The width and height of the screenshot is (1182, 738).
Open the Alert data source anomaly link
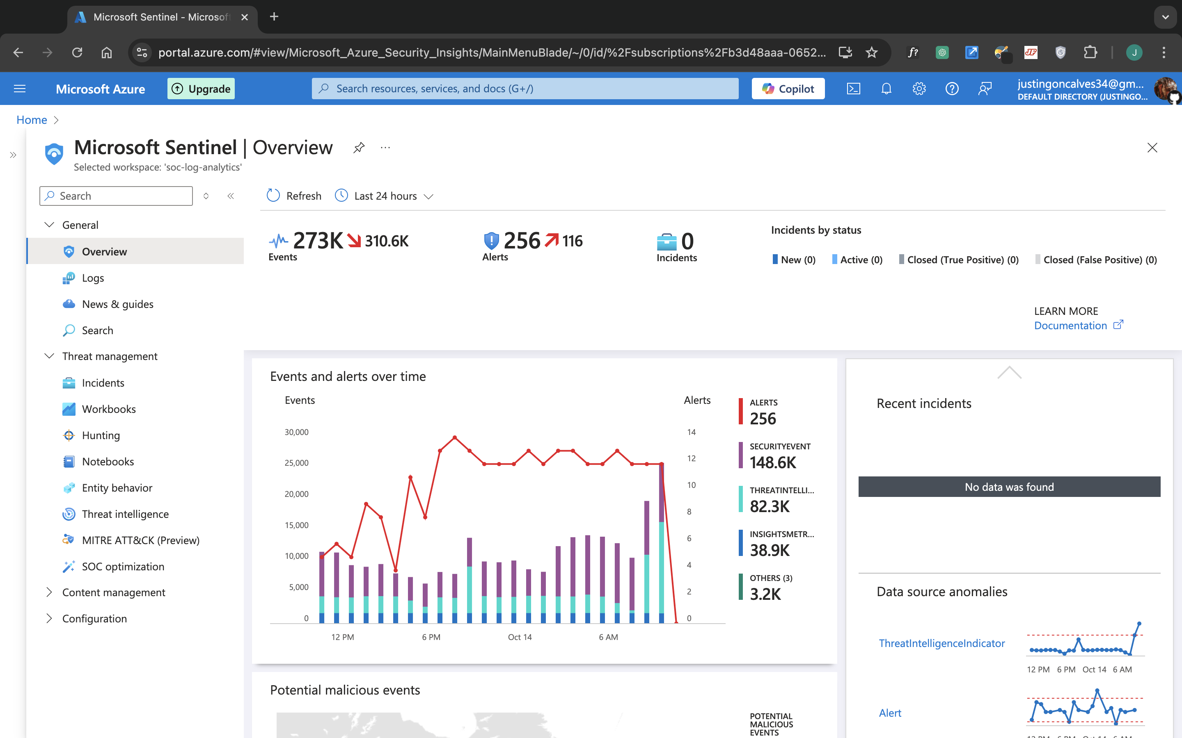tap(890, 713)
